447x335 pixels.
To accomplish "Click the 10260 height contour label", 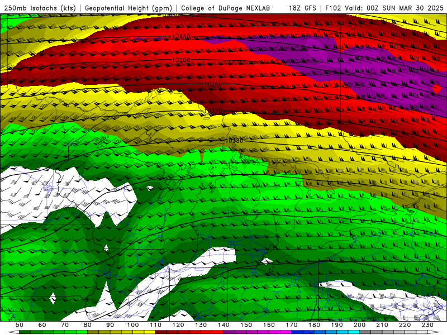I will (x=213, y=84).
